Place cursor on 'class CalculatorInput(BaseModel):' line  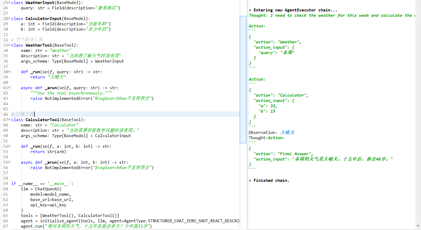(51, 19)
